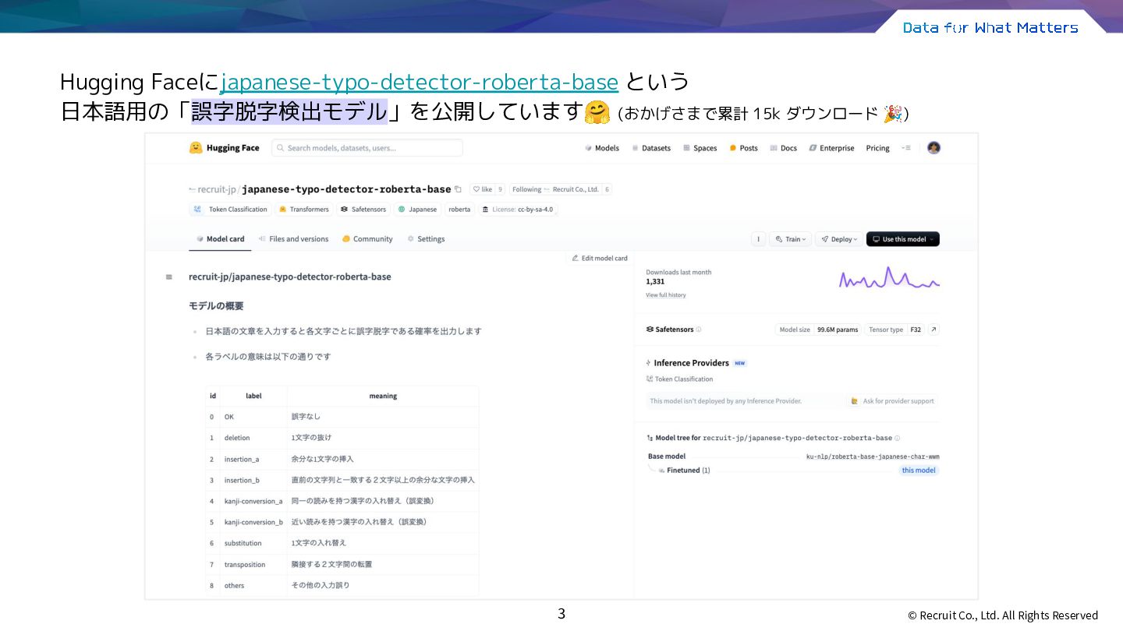Click the '誤字なし' meaning cell
Image resolution: width=1123 pixels, height=631 pixels.
(x=383, y=417)
